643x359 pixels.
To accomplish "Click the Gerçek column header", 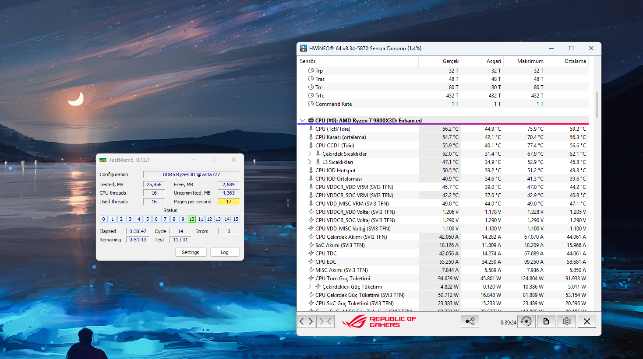I will pyautogui.click(x=440, y=61).
